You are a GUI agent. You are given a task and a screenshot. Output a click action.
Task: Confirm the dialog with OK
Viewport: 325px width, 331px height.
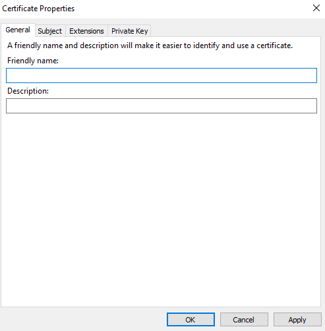pos(191,320)
